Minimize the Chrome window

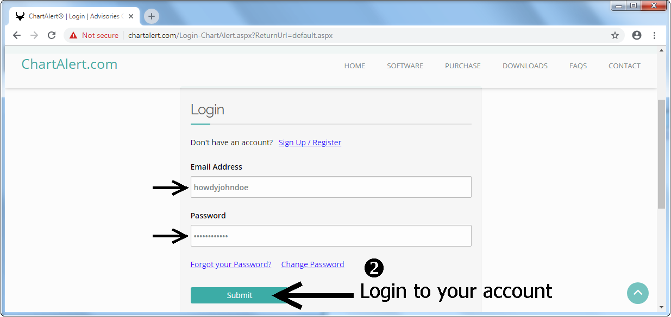(x=619, y=5)
